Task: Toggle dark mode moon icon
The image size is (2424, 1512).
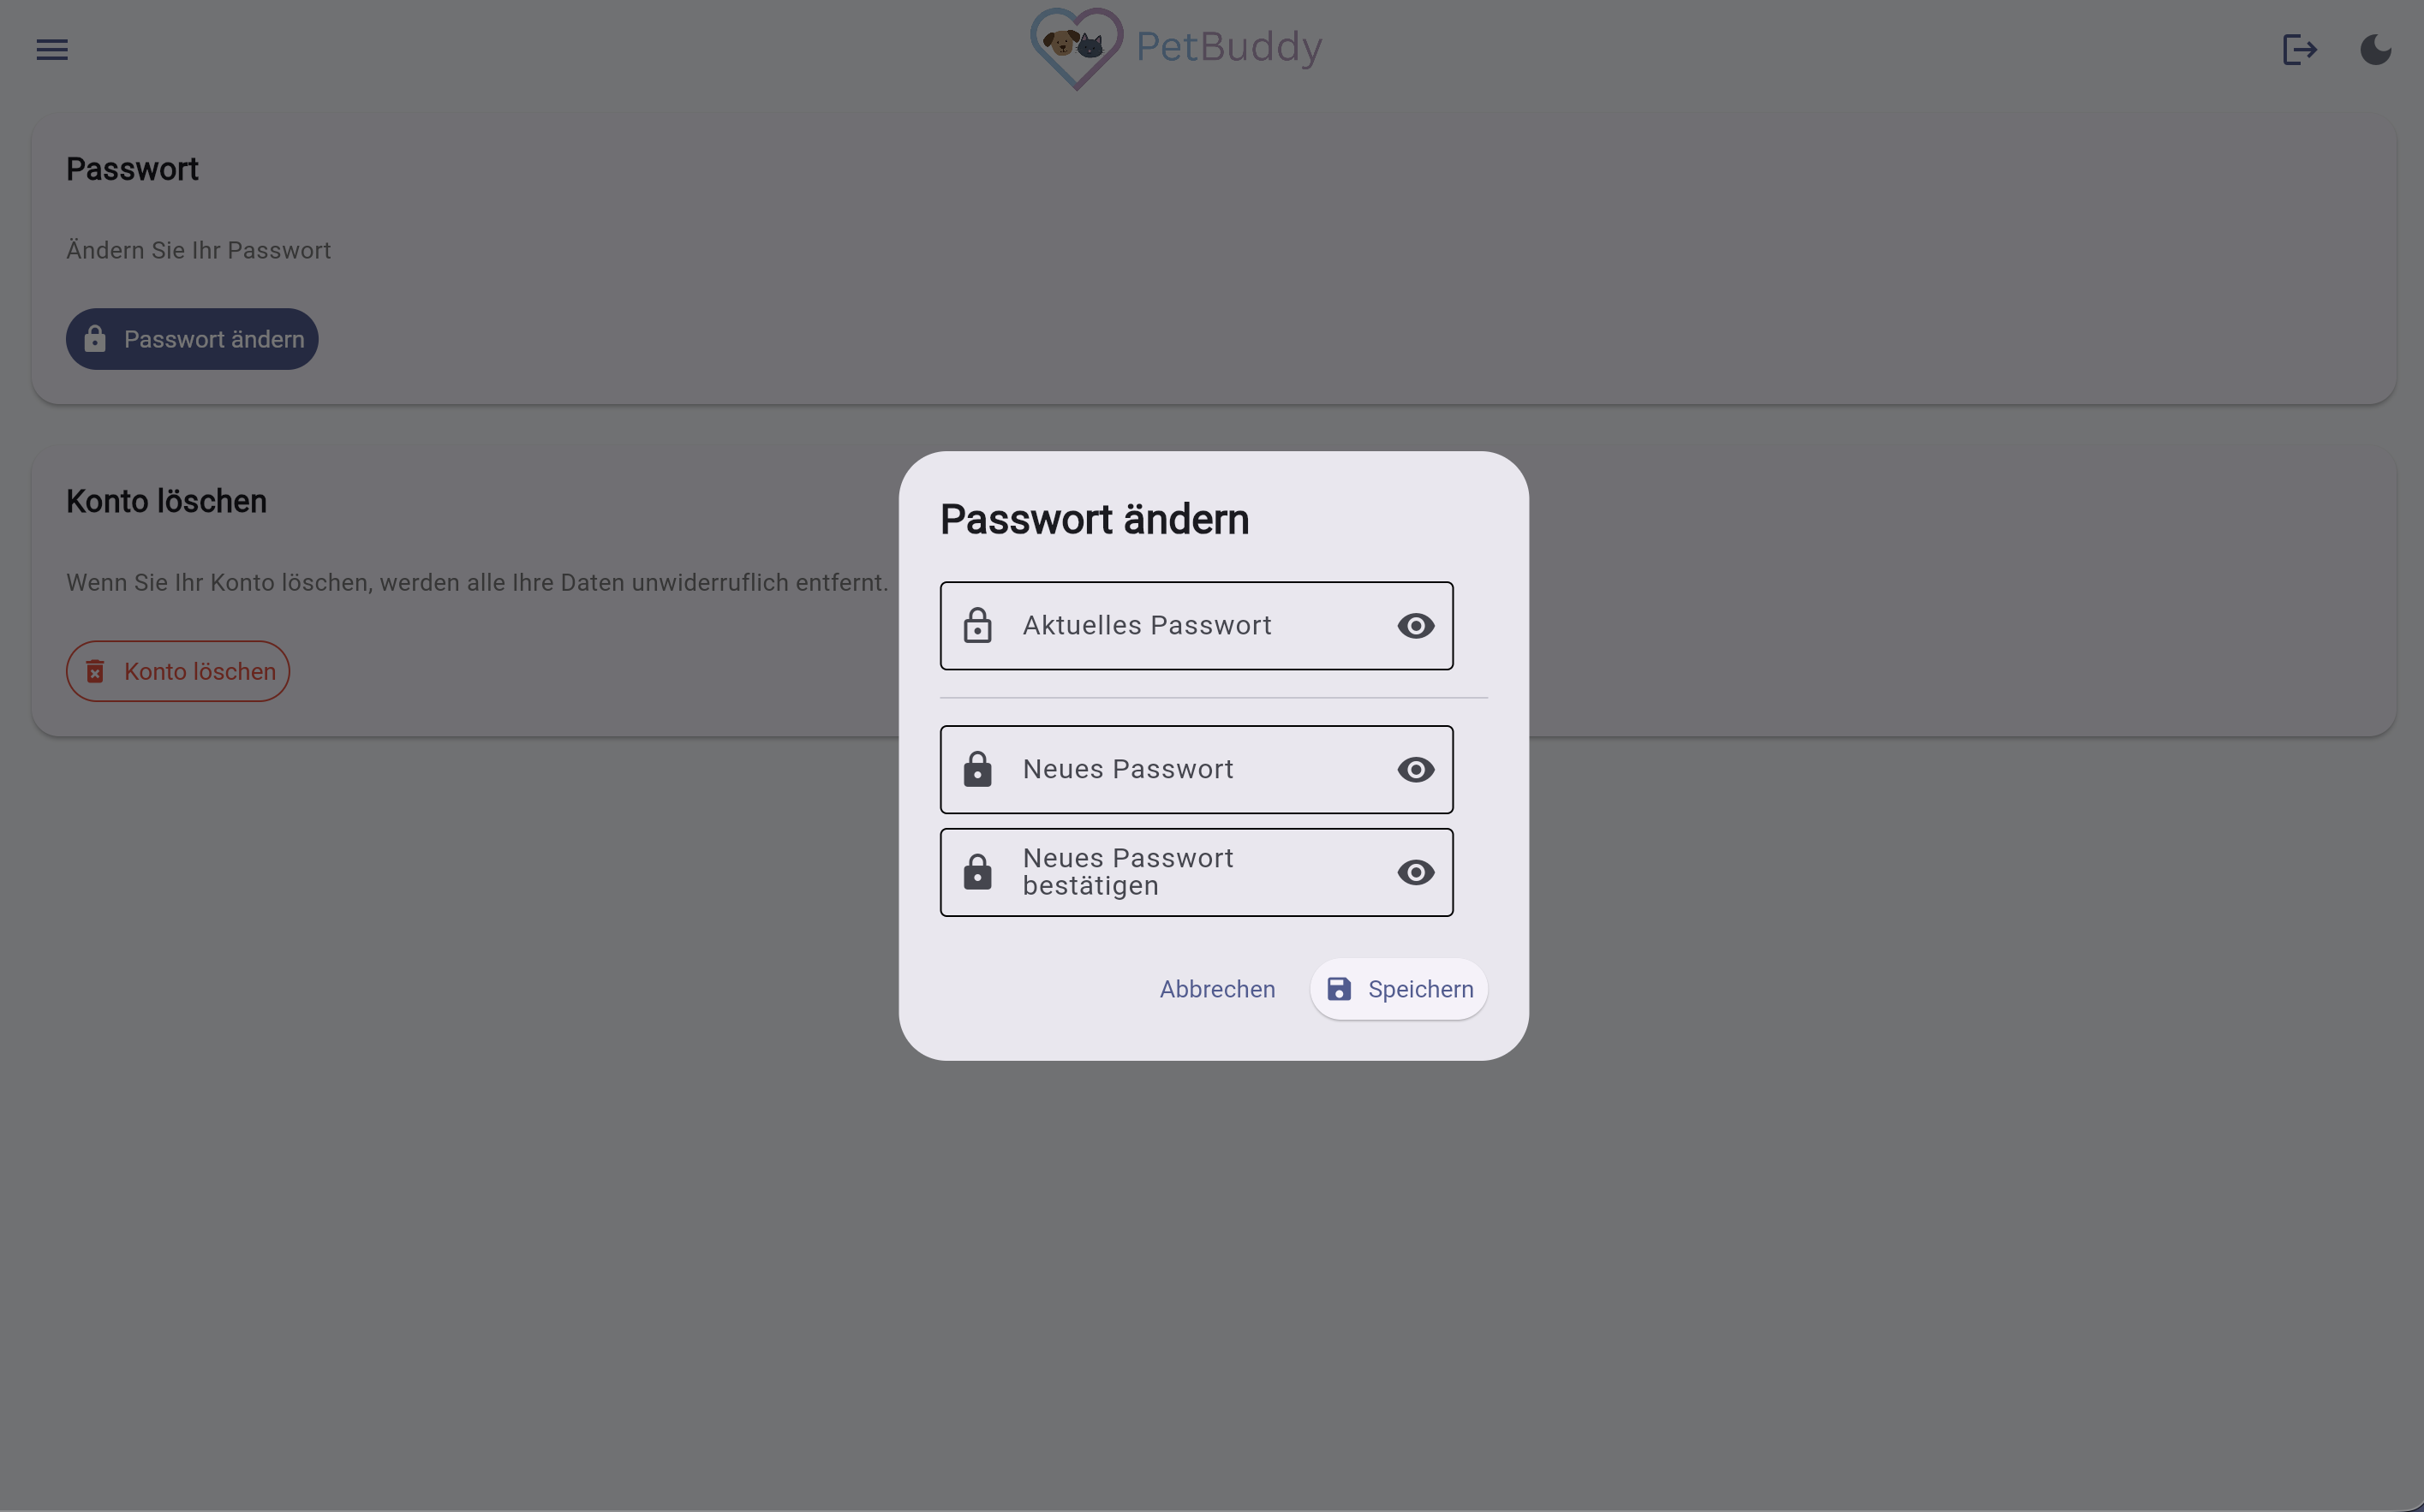Action: pyautogui.click(x=2375, y=49)
